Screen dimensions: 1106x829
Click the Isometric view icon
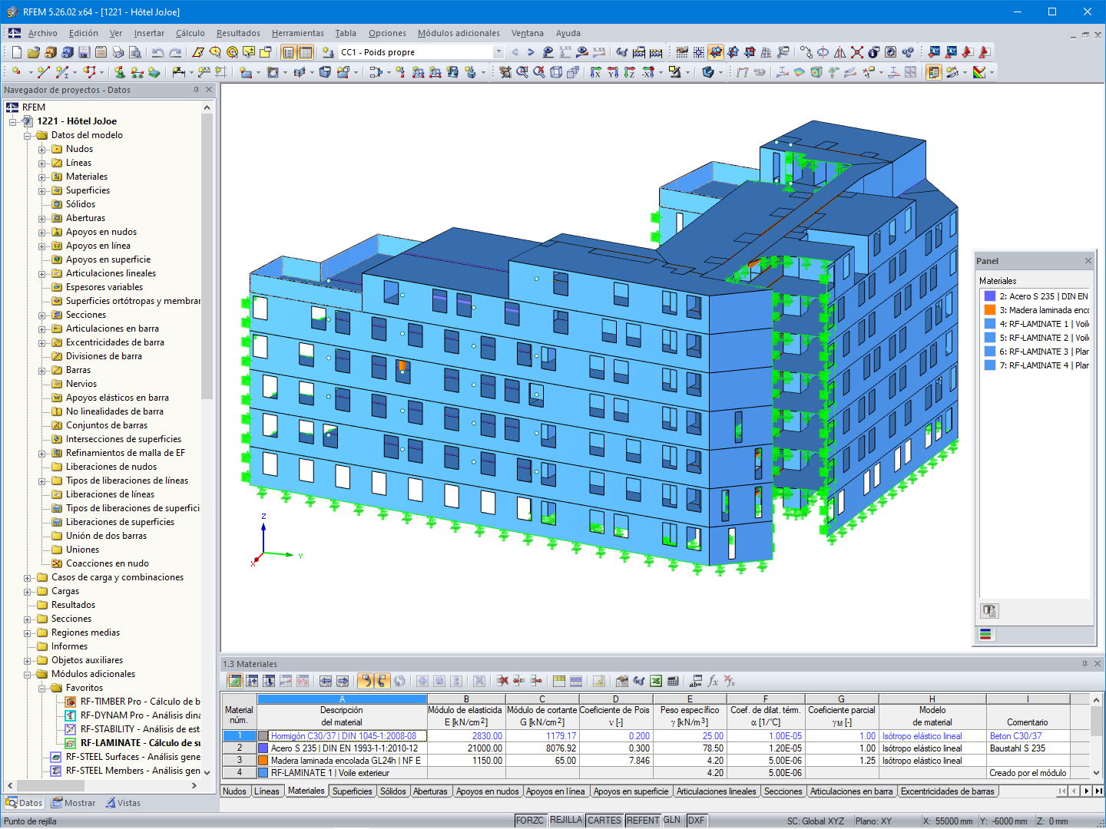coord(555,73)
